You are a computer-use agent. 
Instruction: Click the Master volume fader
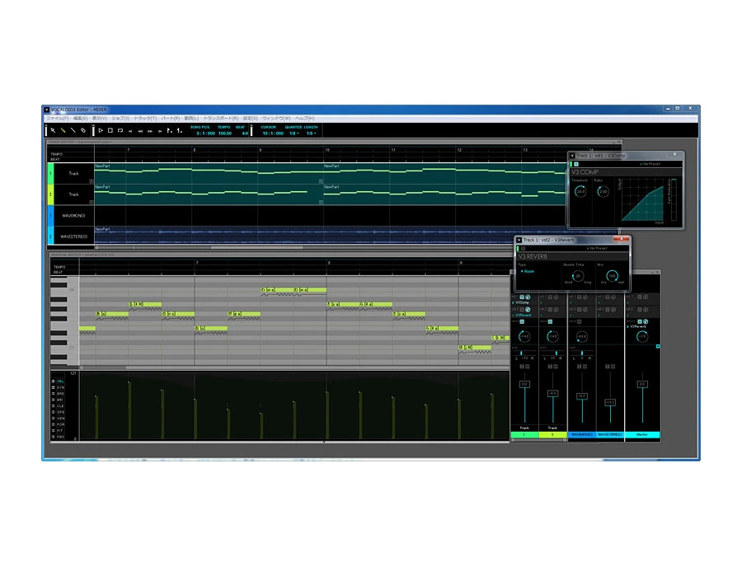pos(642,385)
